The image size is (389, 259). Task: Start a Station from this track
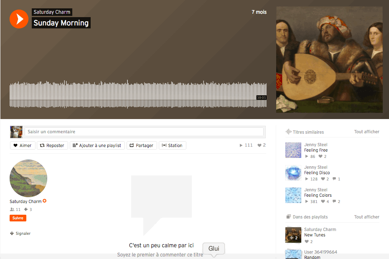click(x=172, y=145)
